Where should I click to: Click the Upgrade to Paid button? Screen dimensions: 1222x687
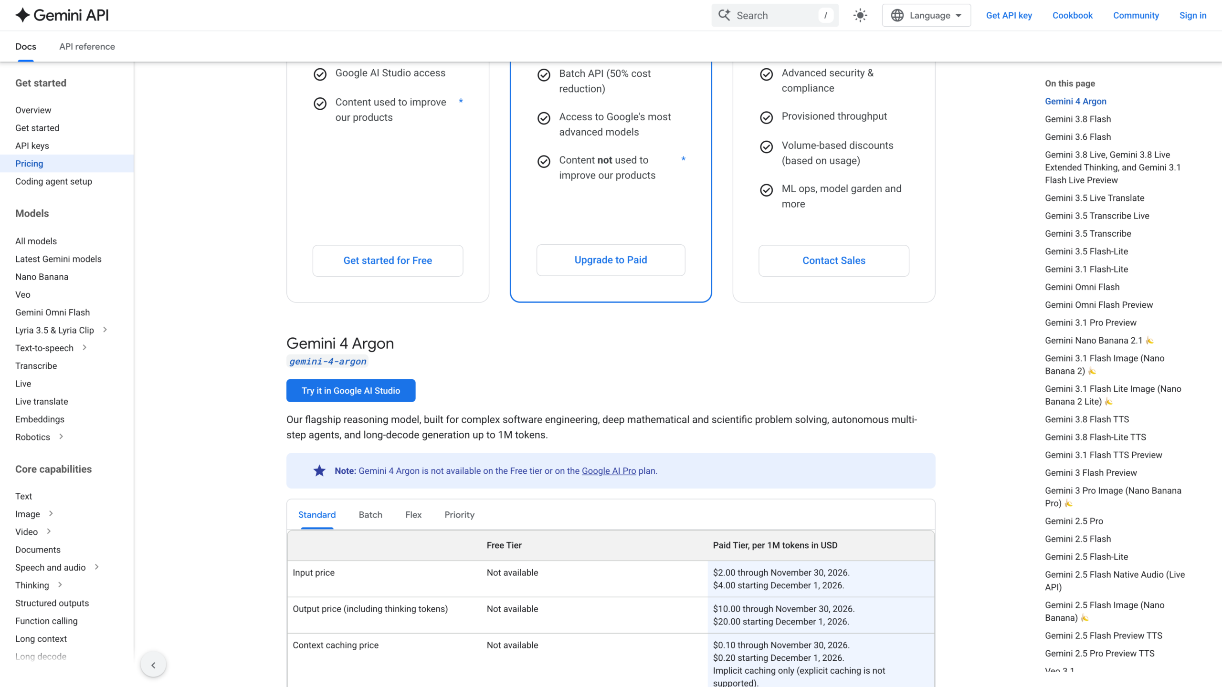pyautogui.click(x=611, y=260)
